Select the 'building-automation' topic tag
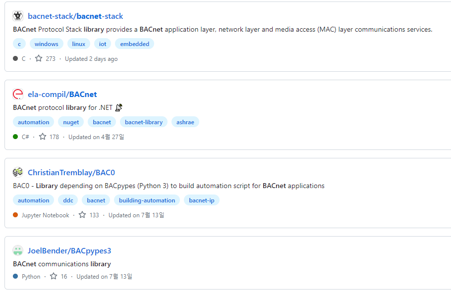This screenshot has height=293, width=451. coord(147,200)
